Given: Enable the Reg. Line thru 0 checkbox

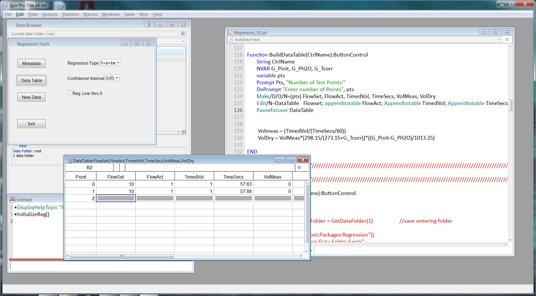Looking at the screenshot, I should (x=70, y=93).
